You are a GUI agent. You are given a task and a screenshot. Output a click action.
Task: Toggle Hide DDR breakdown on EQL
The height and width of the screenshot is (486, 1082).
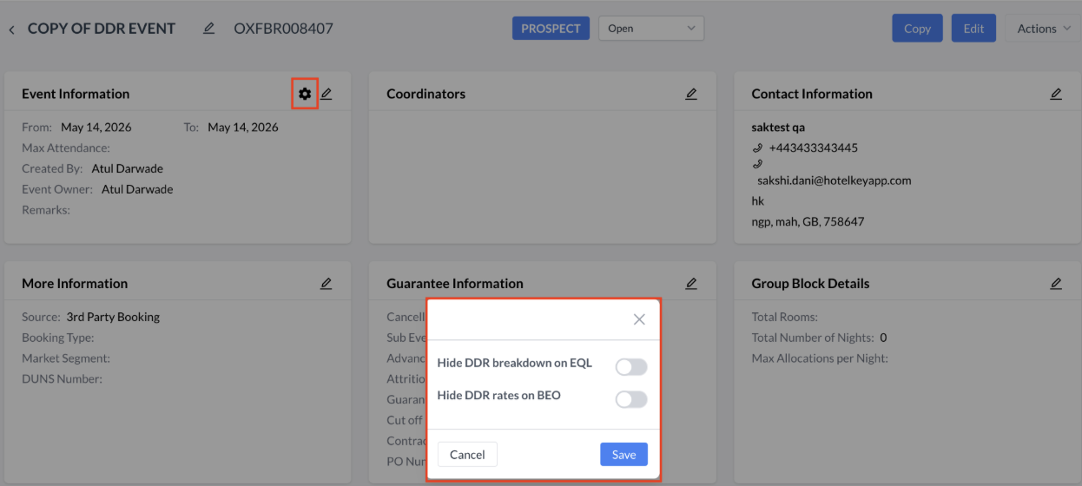tap(631, 367)
